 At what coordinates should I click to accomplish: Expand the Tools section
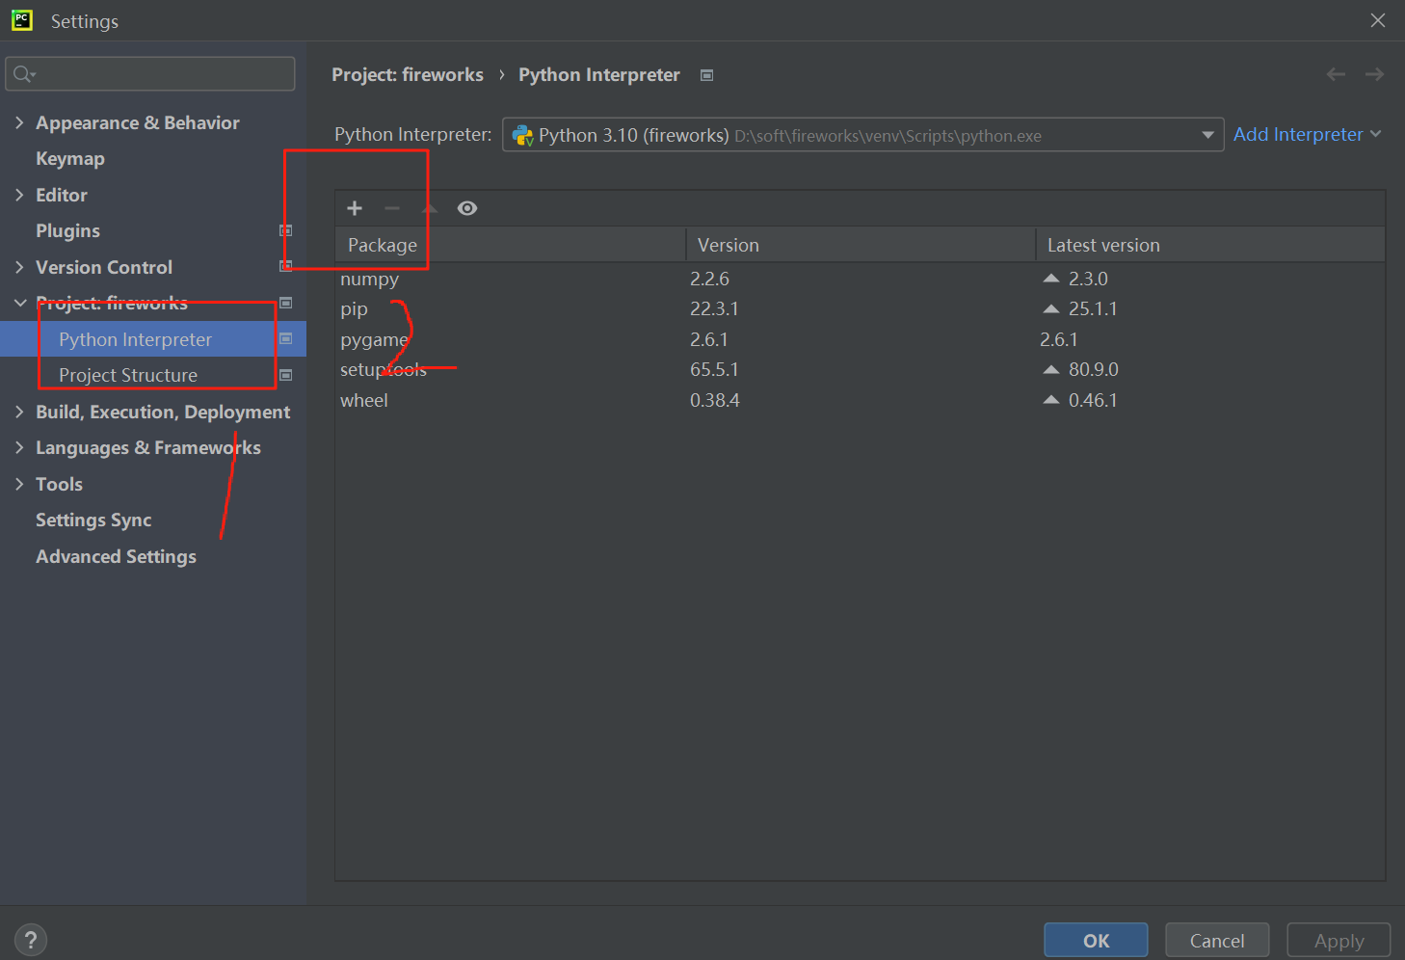(x=19, y=484)
